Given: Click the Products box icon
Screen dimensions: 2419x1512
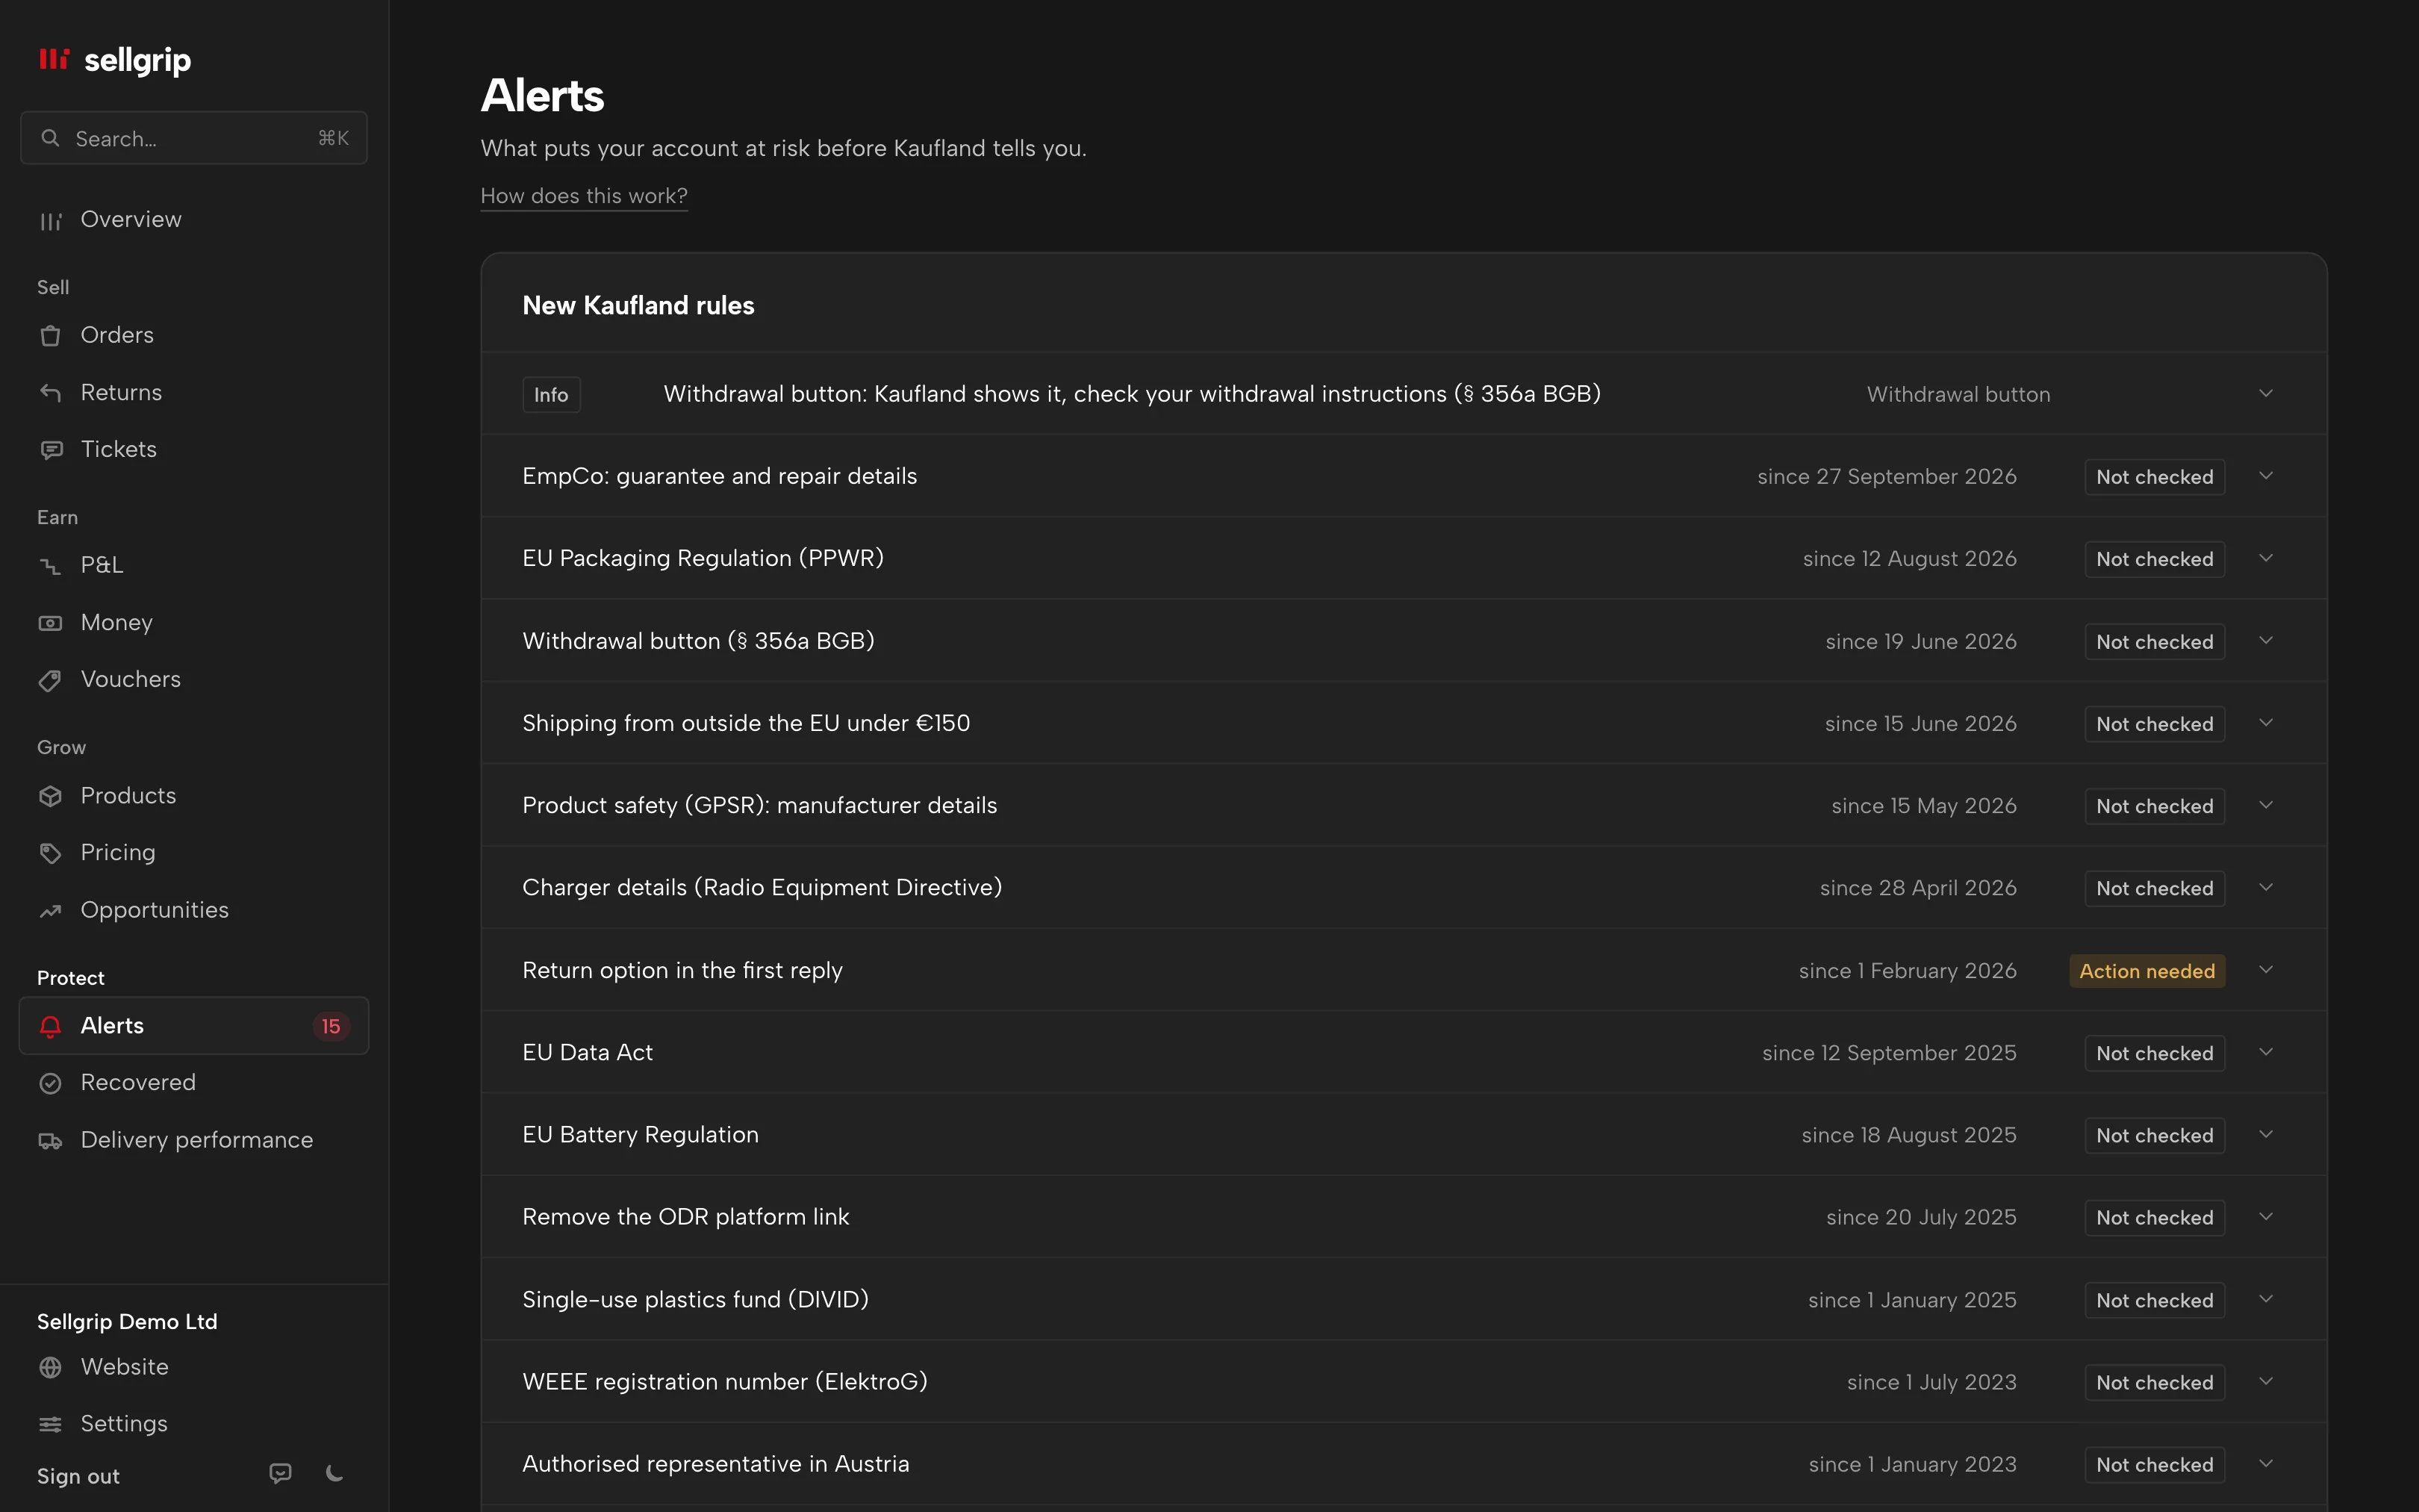Looking at the screenshot, I should coord(50,796).
